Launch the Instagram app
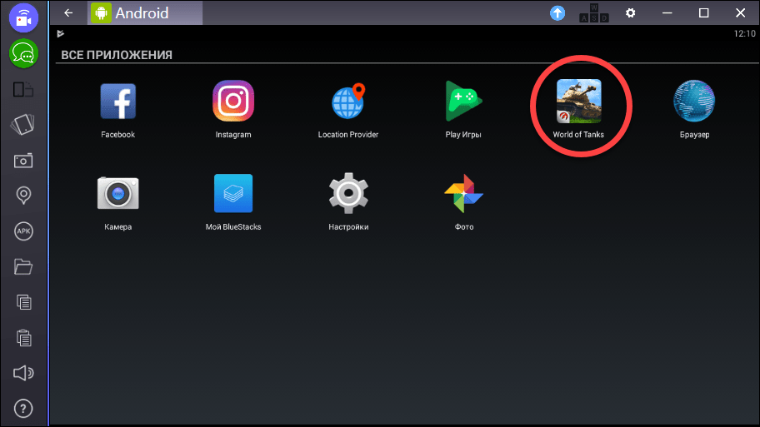Screen dimensions: 760x427 pos(233,101)
